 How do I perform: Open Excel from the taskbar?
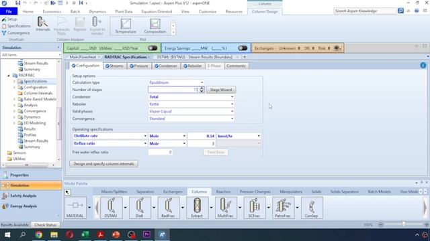pos(85,234)
